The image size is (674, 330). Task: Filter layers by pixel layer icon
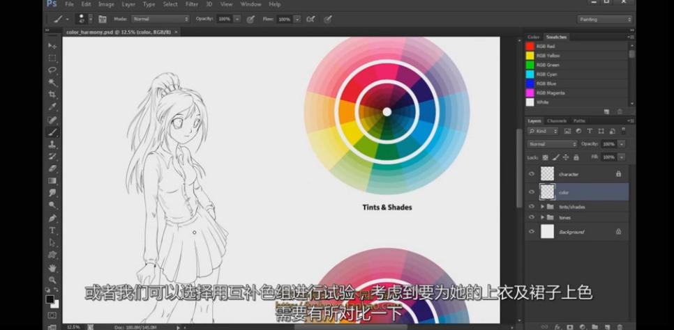click(567, 132)
